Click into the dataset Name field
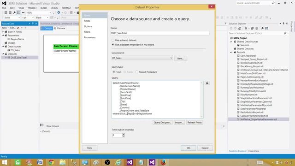Image resolution: width=295 pixels, height=166 pixels. [x=160, y=33]
